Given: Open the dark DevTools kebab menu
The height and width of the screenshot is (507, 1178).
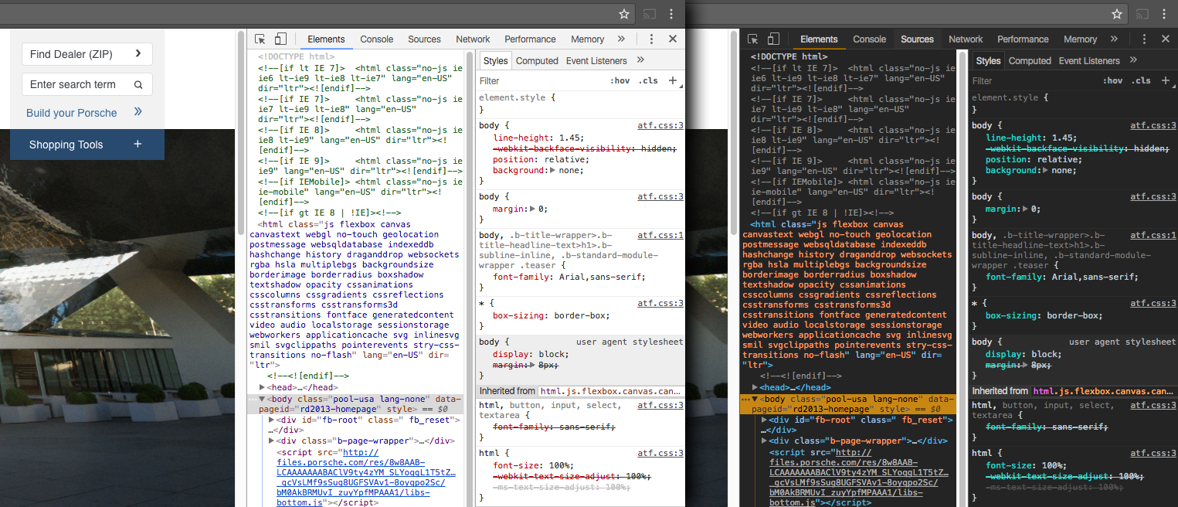Looking at the screenshot, I should [x=1144, y=39].
